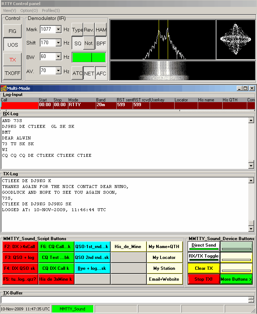Image resolution: width=257 pixels, height=314 pixels.
Task: Open the Option(O) menu
Action: (x=29, y=11)
